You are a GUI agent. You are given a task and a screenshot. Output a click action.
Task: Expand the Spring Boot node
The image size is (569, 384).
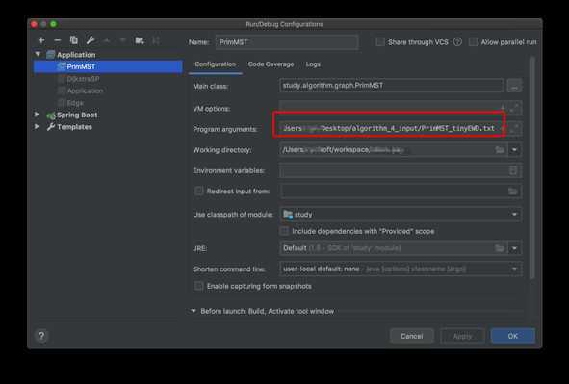[x=37, y=115]
